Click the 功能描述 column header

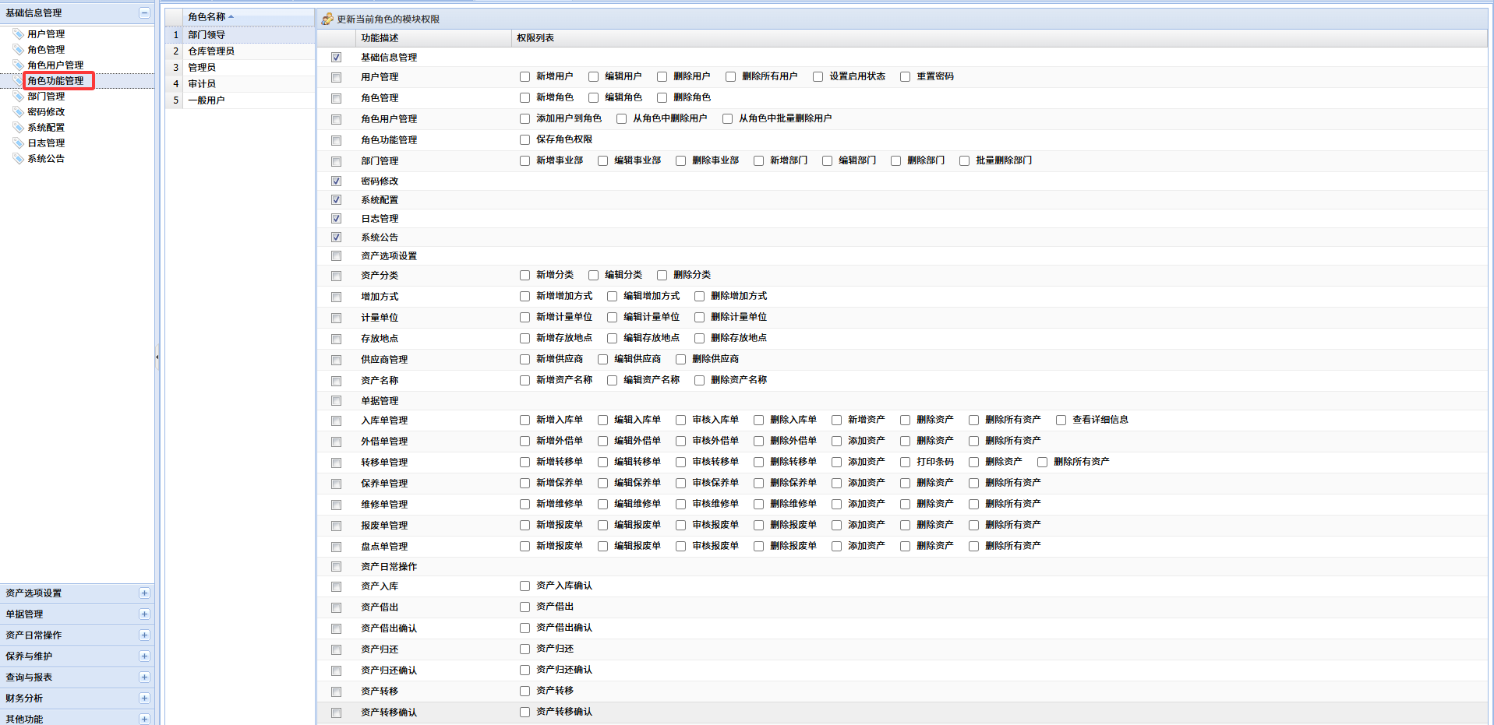coord(433,38)
